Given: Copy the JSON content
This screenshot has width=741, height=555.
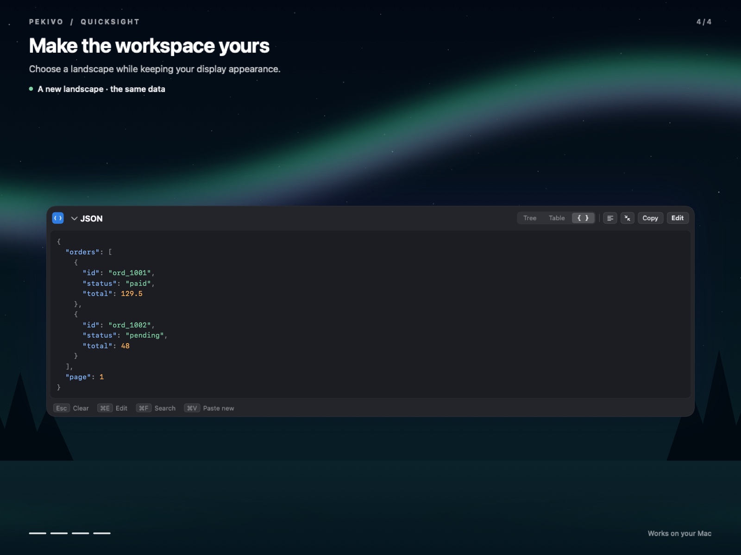Looking at the screenshot, I should (x=650, y=218).
